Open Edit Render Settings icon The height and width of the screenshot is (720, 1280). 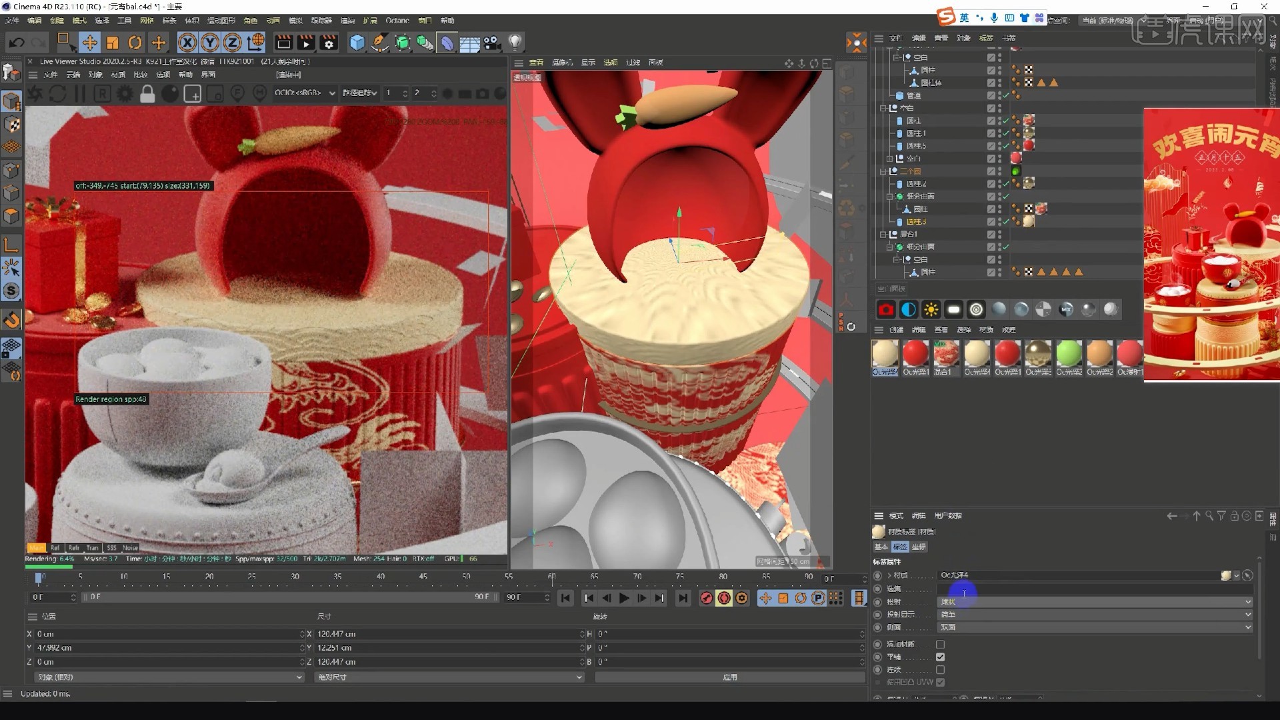pos(329,43)
